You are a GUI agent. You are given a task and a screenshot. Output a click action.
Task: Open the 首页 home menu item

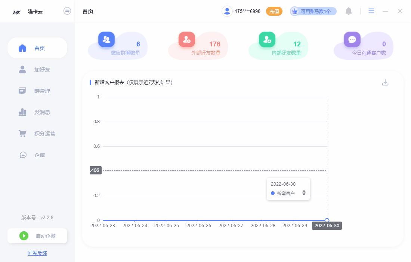pyautogui.click(x=37, y=48)
